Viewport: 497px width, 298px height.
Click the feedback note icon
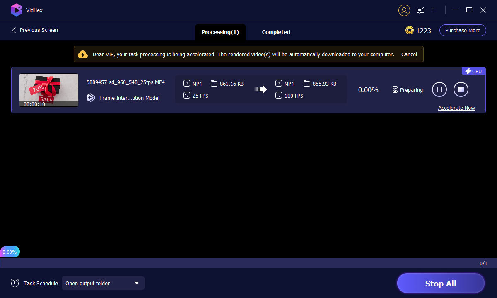pos(421,10)
